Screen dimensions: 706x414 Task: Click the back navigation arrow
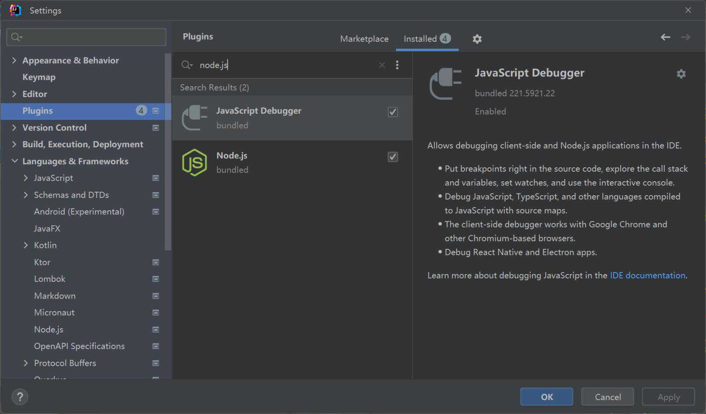point(665,37)
